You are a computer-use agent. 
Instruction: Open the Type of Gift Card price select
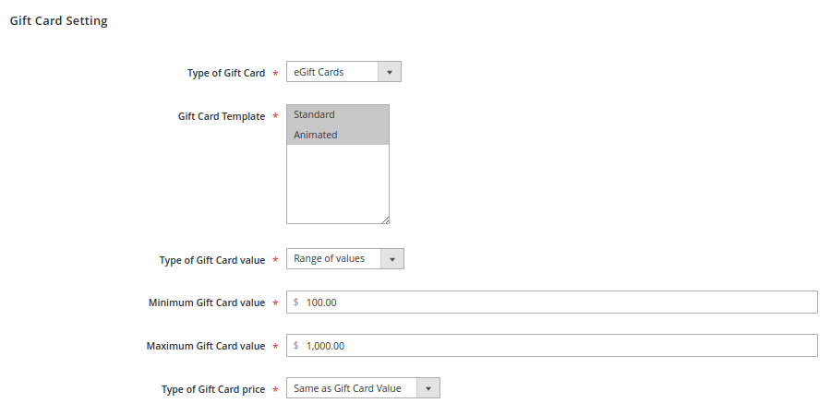[352, 388]
